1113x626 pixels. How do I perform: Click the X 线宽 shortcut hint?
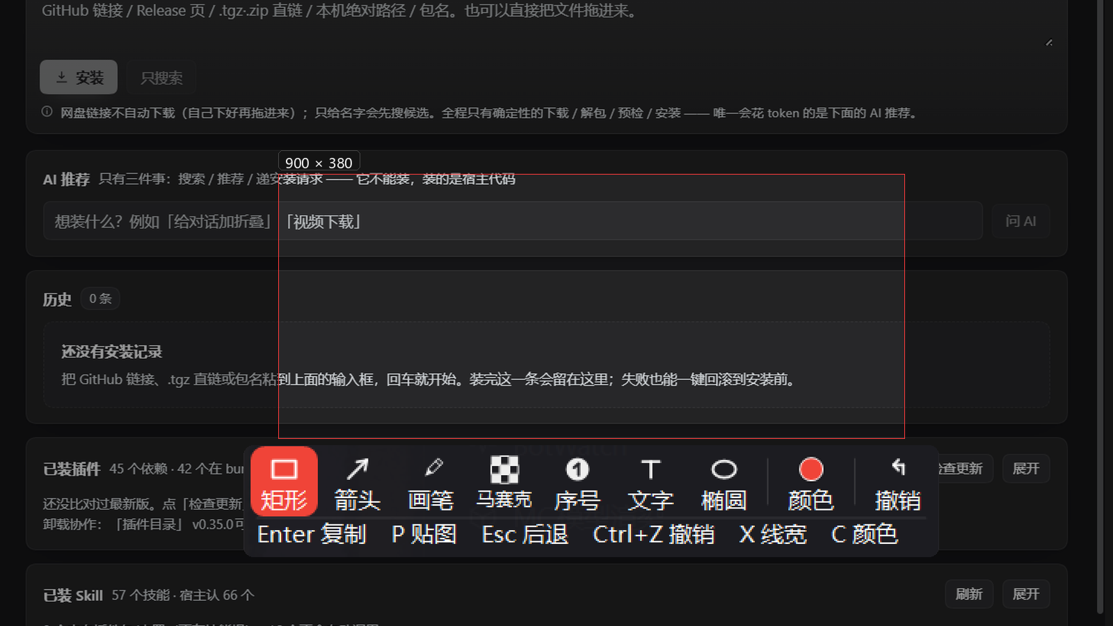click(x=773, y=534)
